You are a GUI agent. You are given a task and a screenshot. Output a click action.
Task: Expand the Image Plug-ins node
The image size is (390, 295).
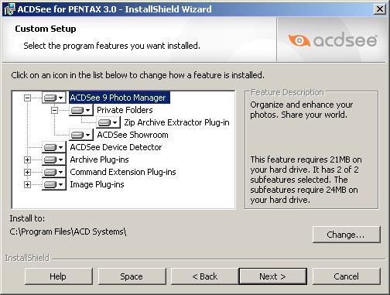coord(27,184)
